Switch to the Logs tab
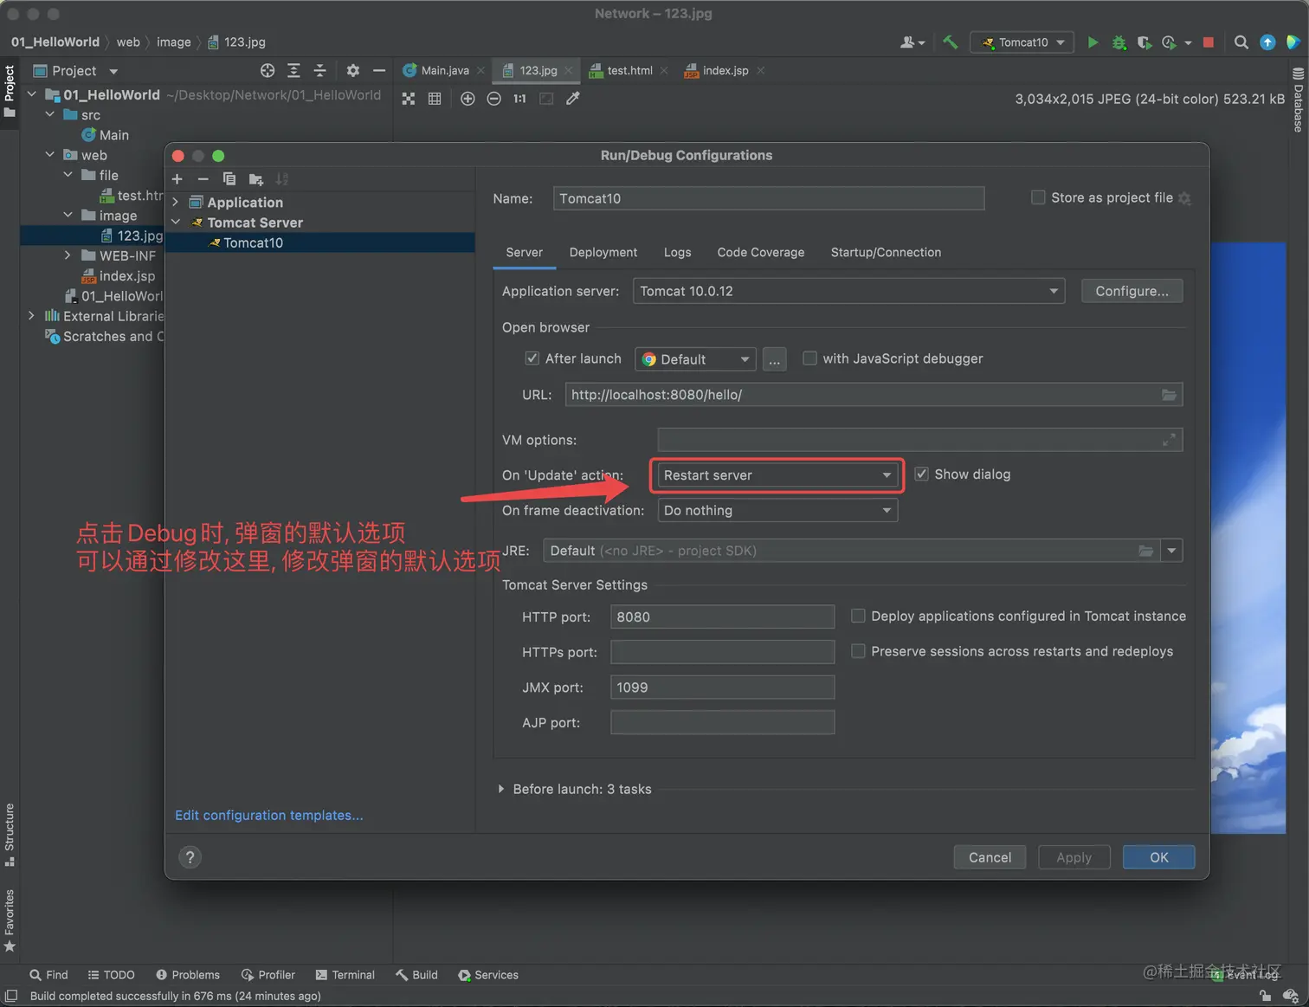Image resolution: width=1309 pixels, height=1007 pixels. 677,252
